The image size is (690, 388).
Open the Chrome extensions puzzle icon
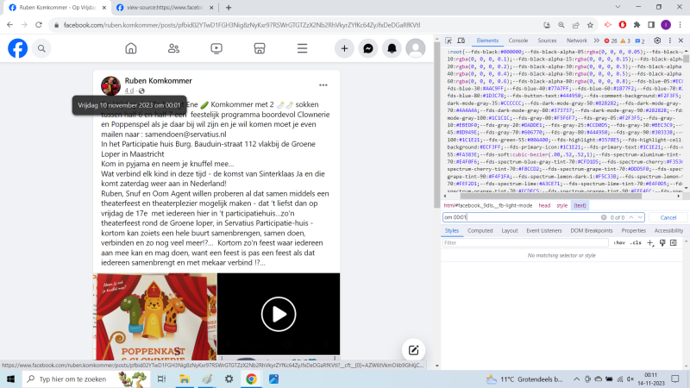tap(637, 25)
